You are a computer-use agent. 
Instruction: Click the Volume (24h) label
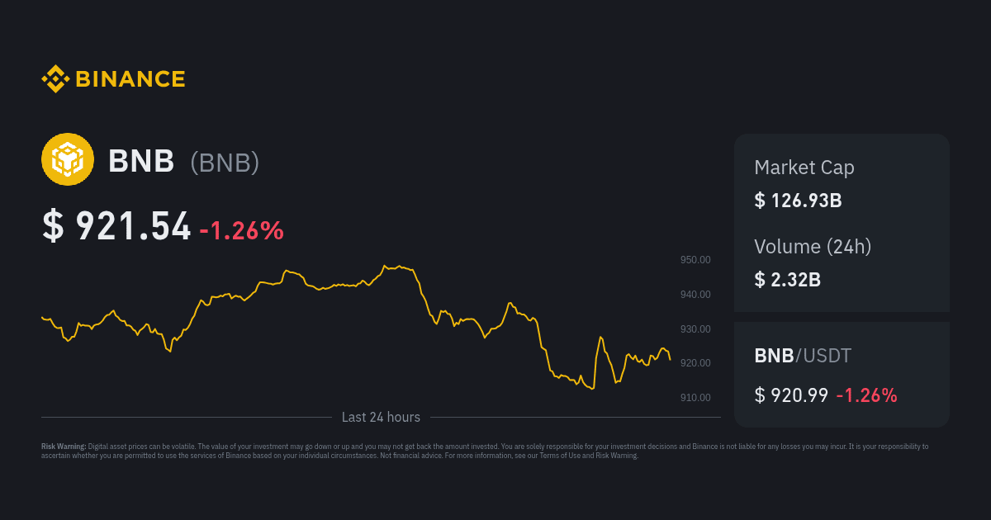coord(813,246)
